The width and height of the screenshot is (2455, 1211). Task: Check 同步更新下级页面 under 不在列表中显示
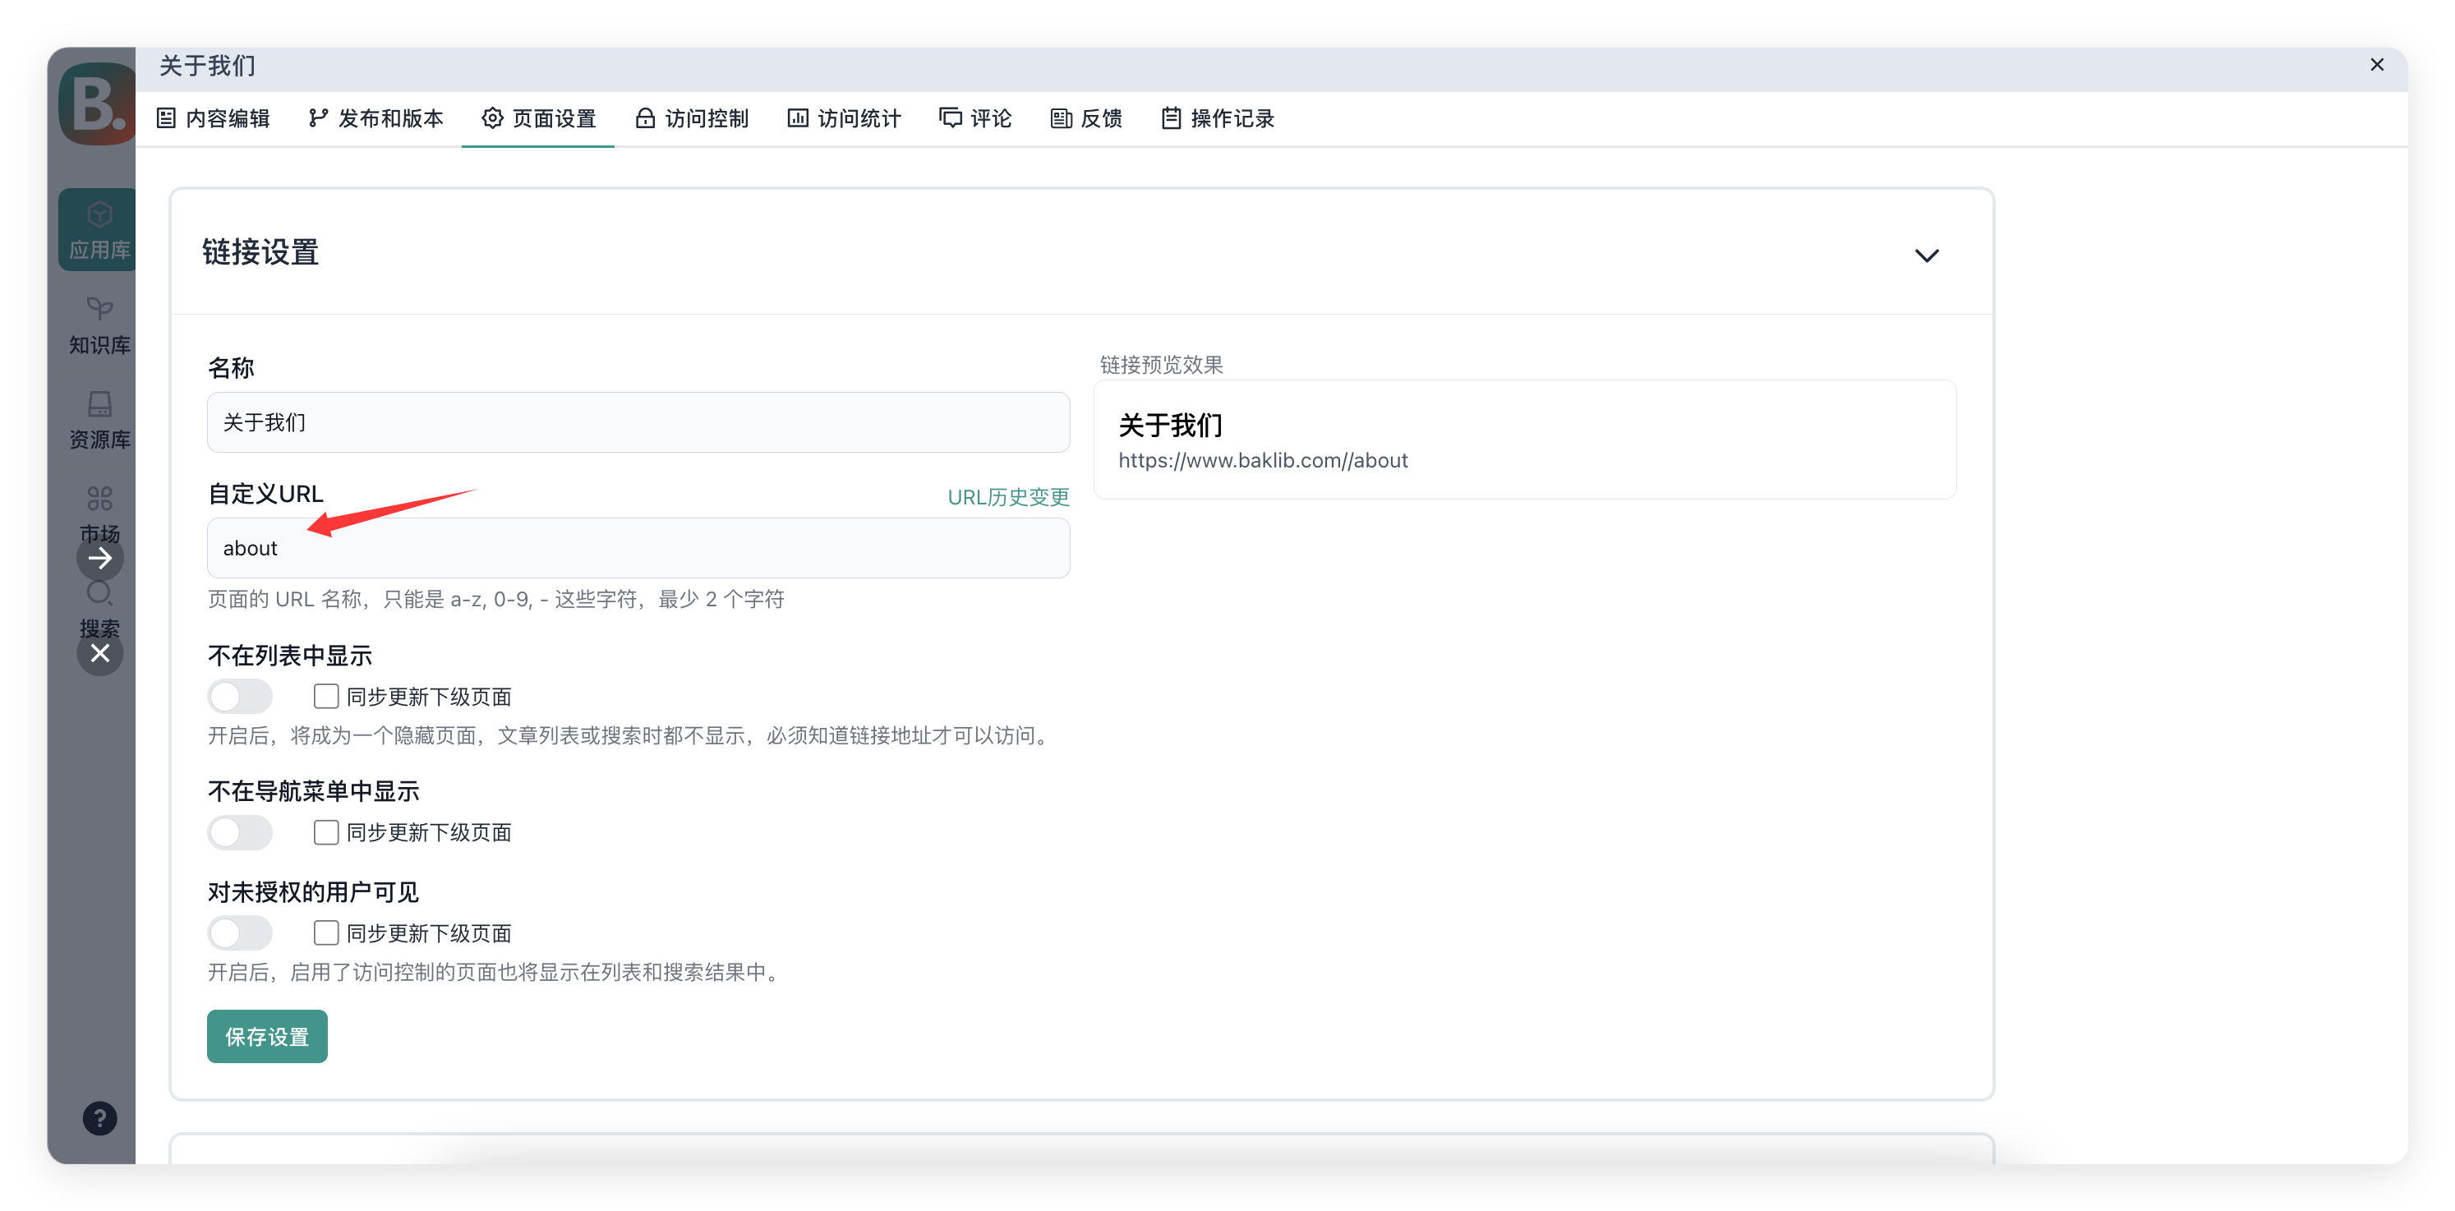326,697
